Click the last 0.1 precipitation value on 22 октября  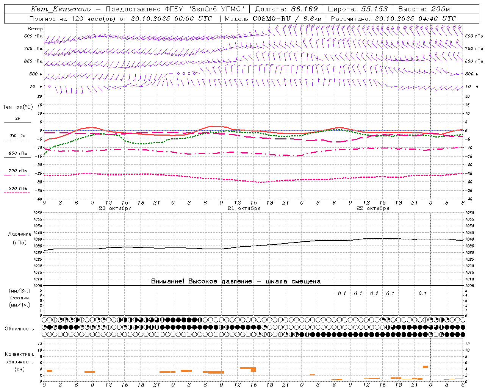pyautogui.click(x=422, y=293)
